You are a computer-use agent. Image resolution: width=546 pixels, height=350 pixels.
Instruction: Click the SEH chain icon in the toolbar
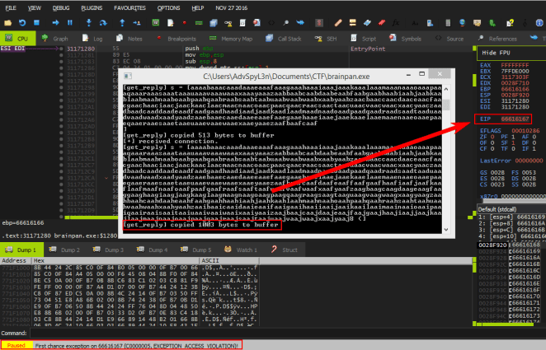pyautogui.click(x=228, y=23)
